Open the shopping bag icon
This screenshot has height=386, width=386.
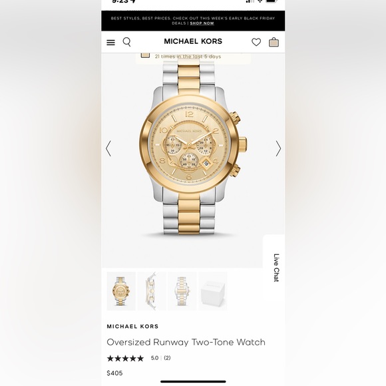point(274,42)
